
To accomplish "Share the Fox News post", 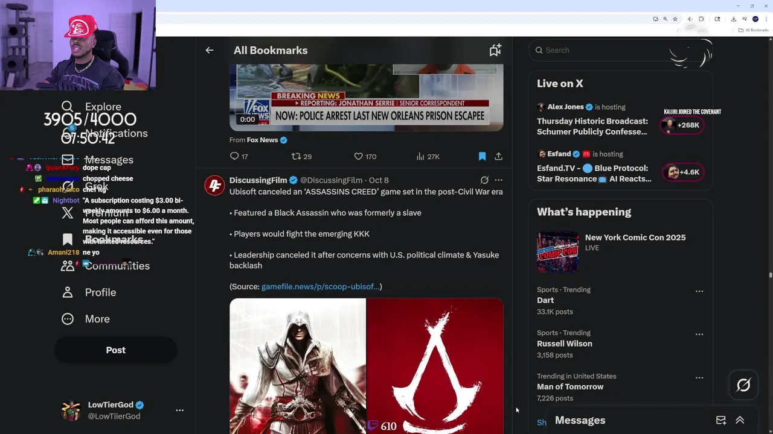I will coord(498,156).
